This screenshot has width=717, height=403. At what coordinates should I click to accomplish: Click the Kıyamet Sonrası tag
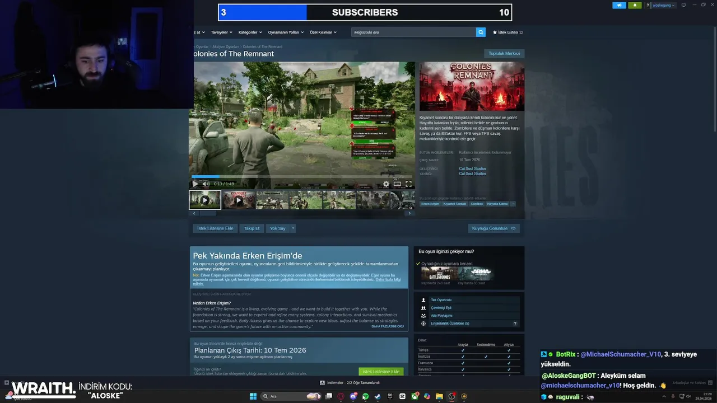tap(454, 204)
